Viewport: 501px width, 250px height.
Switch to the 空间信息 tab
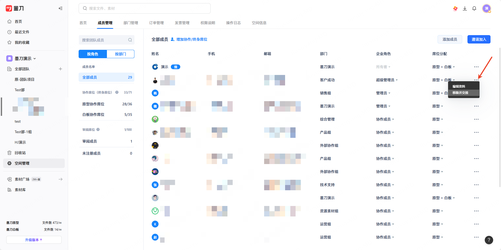pos(259,23)
